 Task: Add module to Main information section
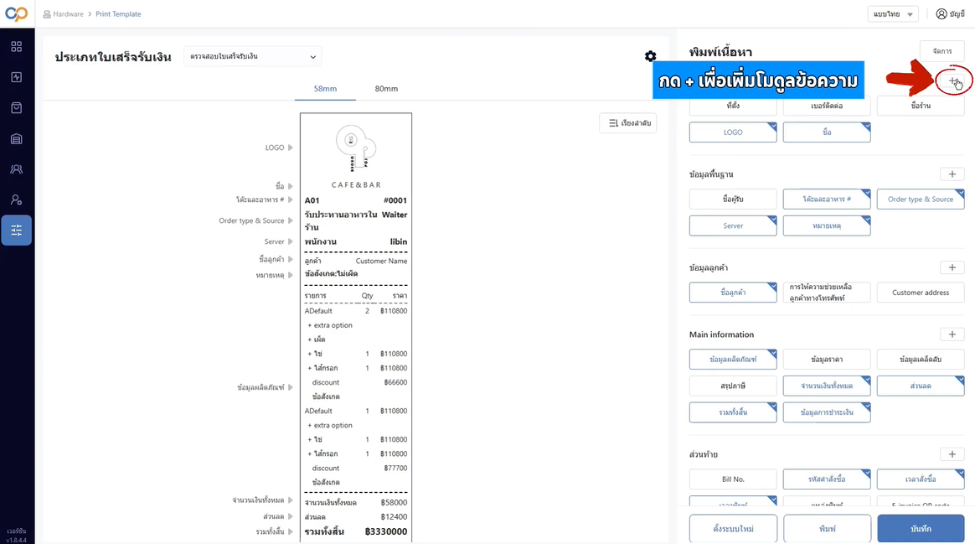point(952,334)
